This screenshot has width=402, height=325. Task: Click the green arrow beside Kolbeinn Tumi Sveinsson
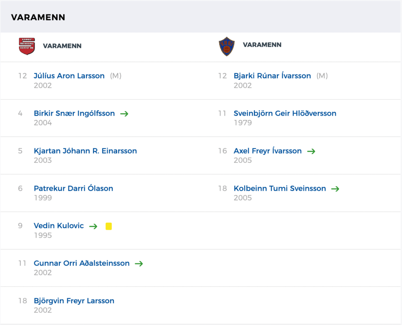335,189
